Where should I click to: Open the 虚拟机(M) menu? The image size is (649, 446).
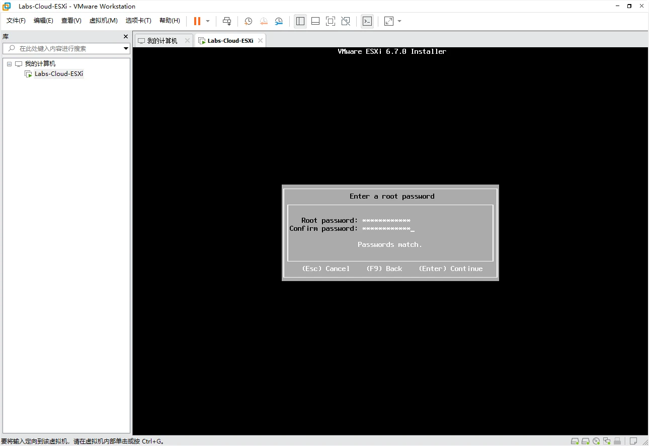pos(103,21)
